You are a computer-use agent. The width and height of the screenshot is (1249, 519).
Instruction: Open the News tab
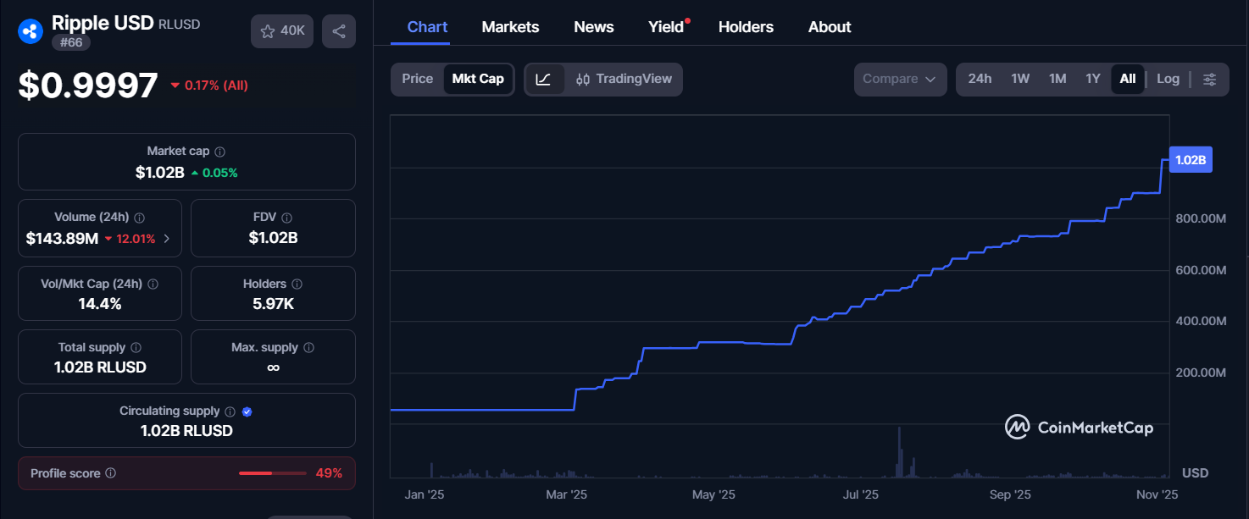coord(594,27)
